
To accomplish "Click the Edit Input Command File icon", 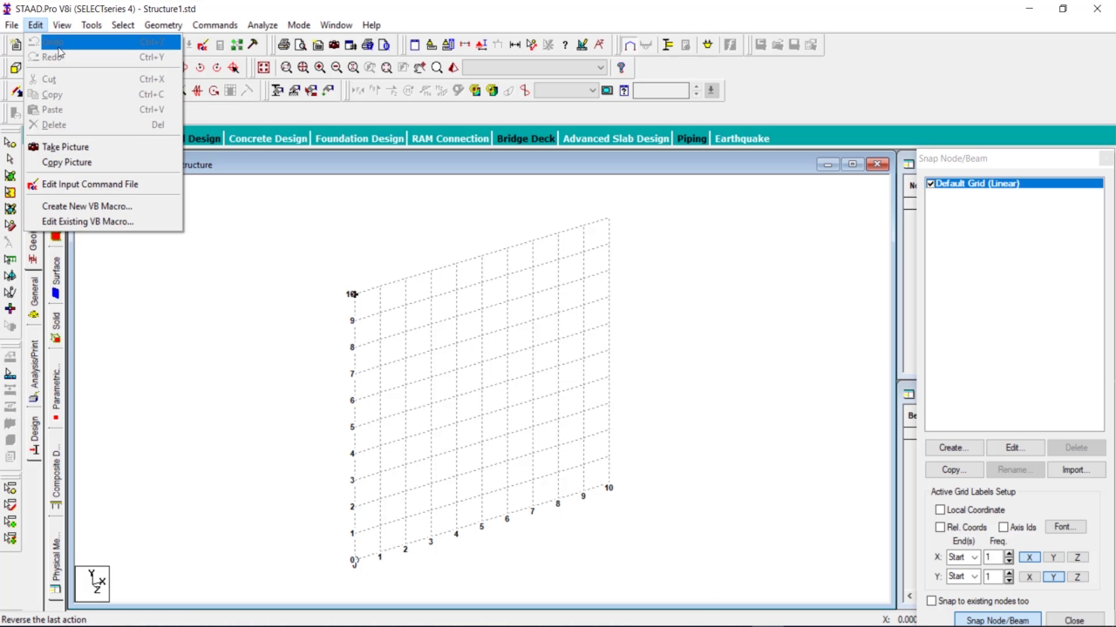I will click(33, 185).
